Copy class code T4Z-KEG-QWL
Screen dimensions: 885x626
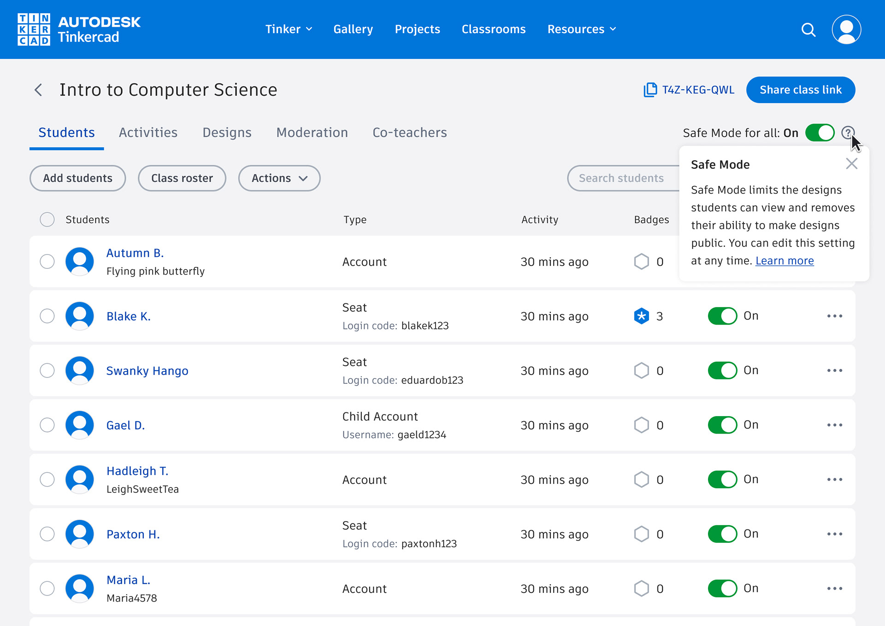[689, 90]
